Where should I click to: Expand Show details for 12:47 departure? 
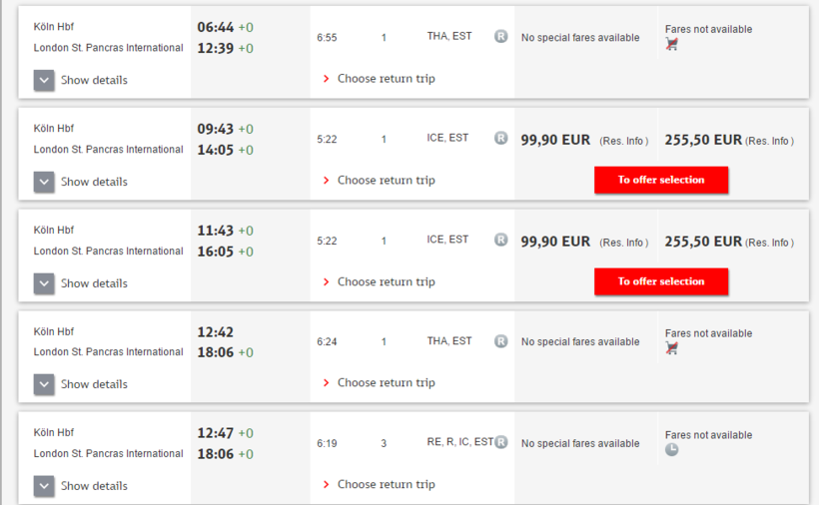(x=44, y=486)
